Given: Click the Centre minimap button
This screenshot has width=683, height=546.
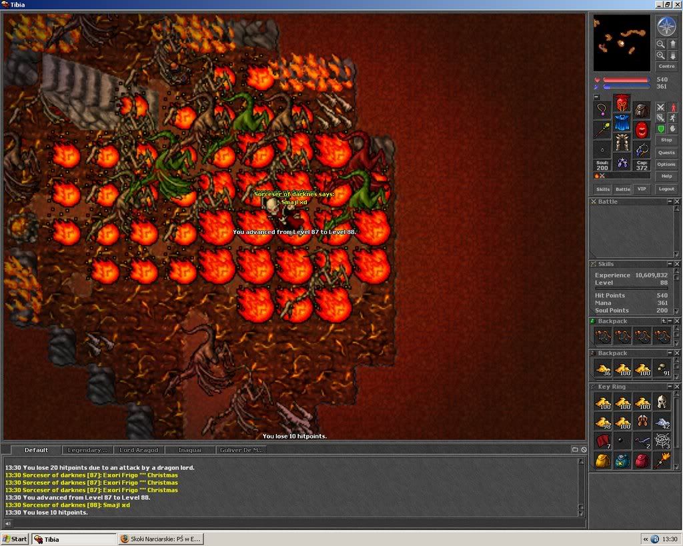Looking at the screenshot, I should coord(666,66).
